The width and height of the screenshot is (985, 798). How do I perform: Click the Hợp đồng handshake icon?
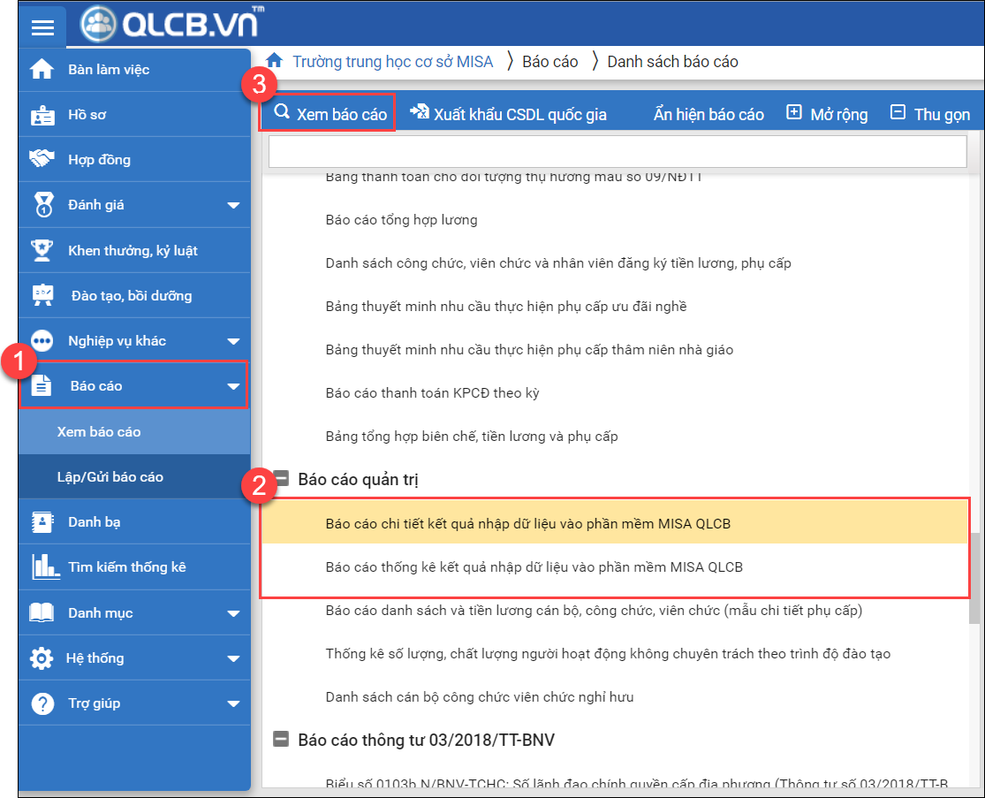[42, 160]
